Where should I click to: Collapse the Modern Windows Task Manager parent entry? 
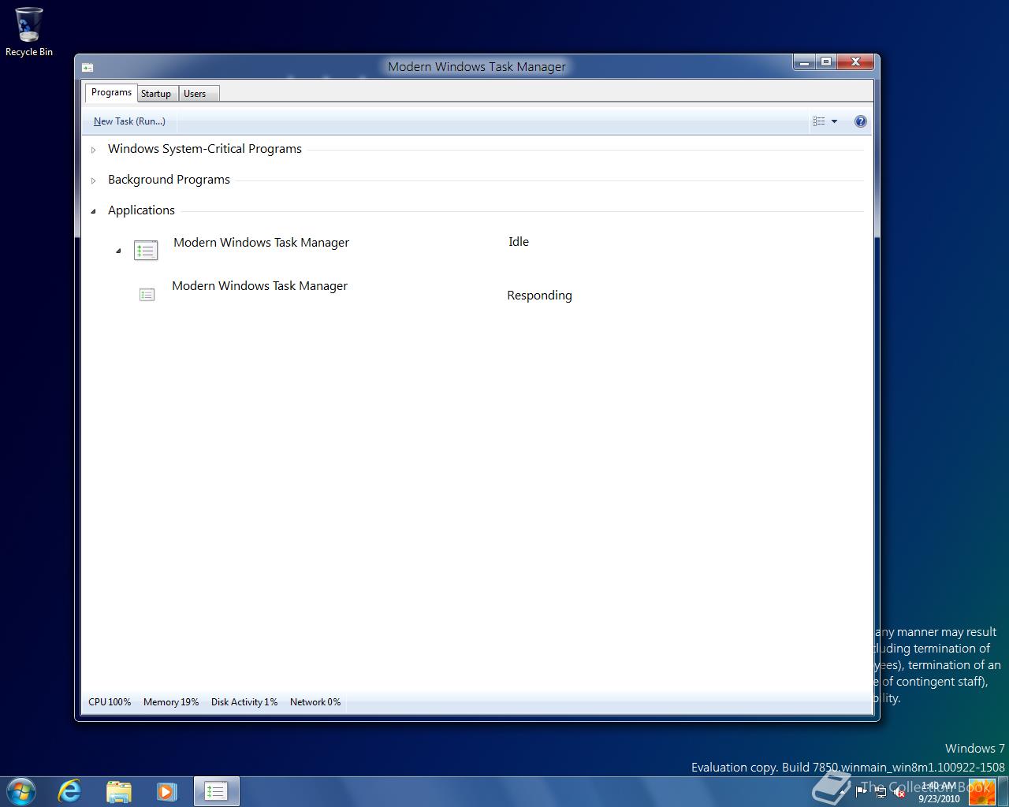(x=118, y=251)
